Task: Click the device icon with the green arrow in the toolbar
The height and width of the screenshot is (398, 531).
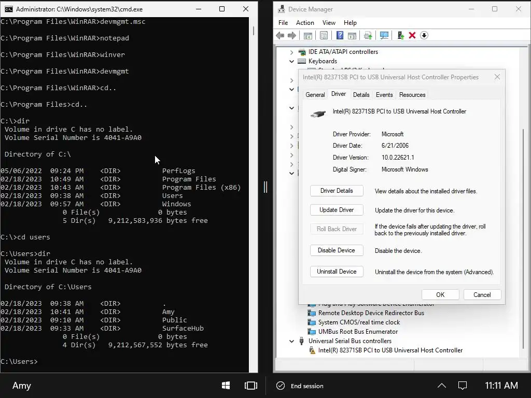Action: 401,36
